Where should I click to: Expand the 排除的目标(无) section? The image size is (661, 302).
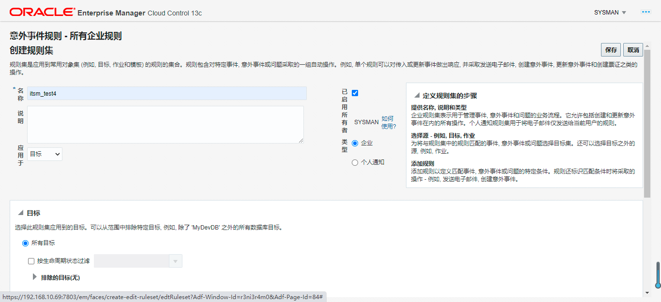(x=34, y=277)
